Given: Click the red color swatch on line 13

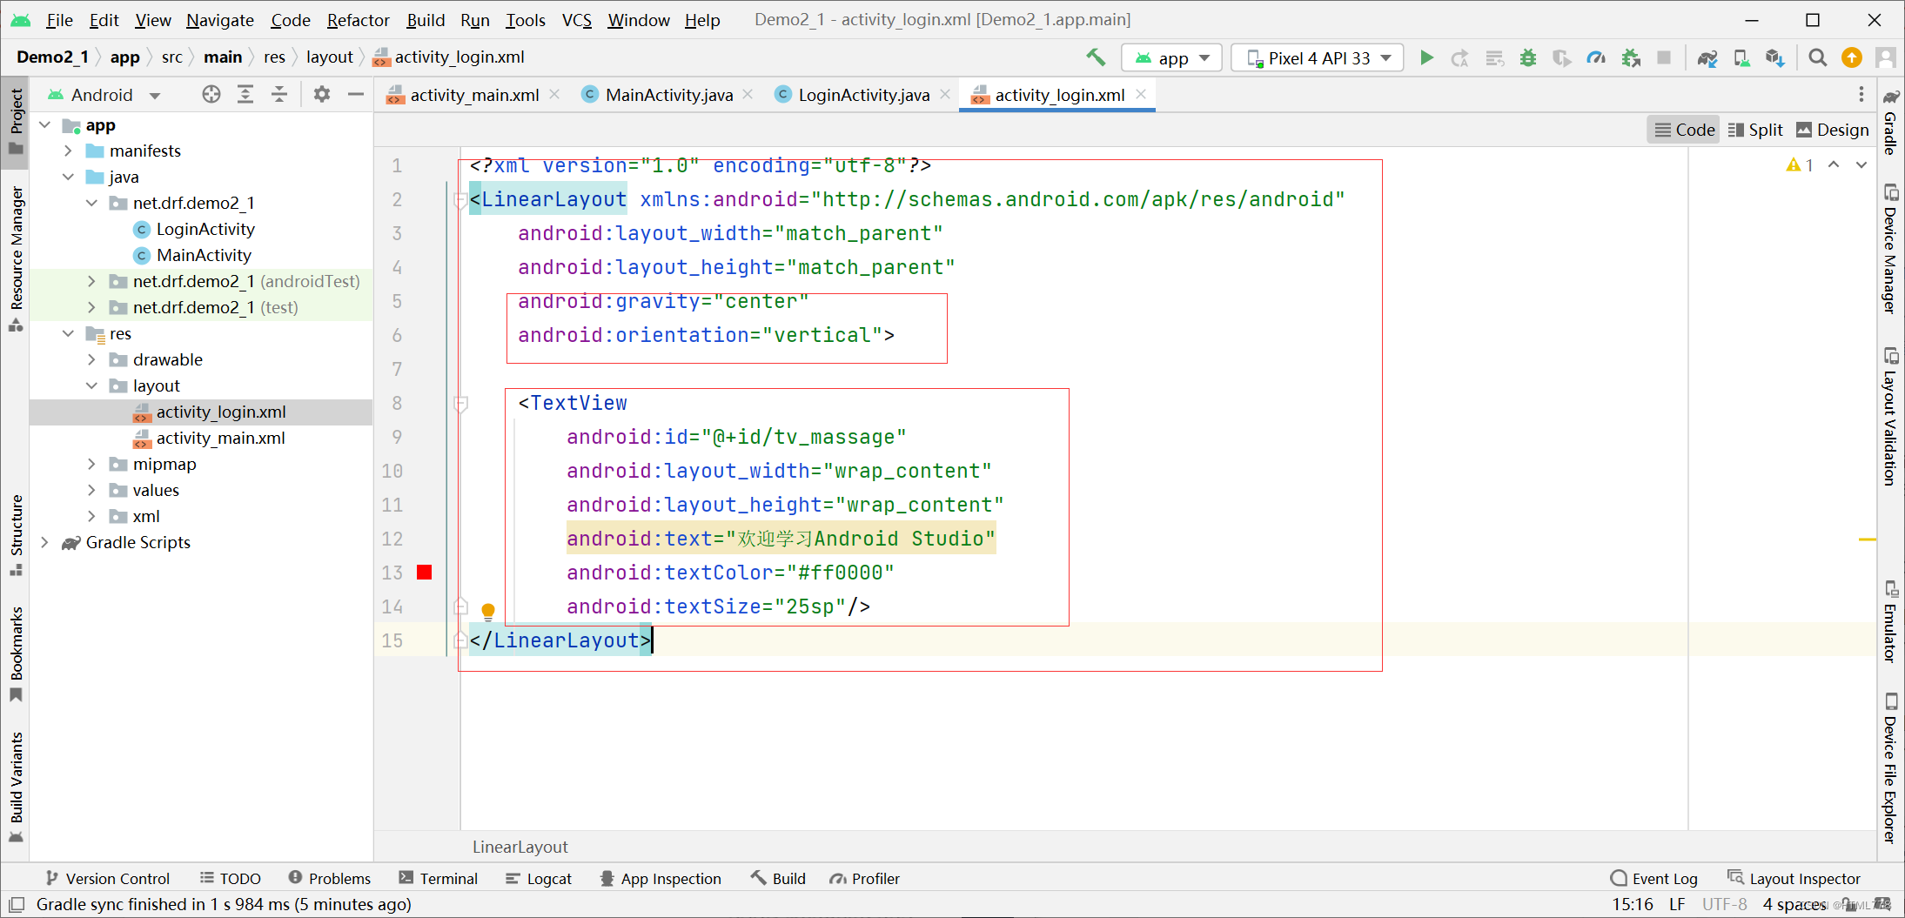Looking at the screenshot, I should pos(425,572).
